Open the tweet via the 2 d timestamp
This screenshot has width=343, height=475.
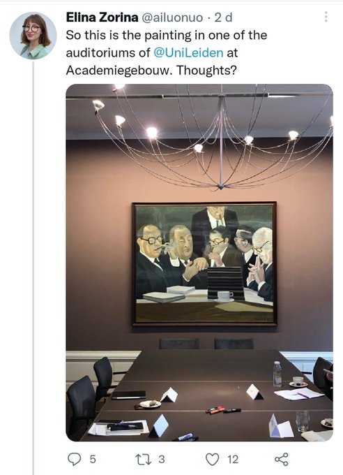point(224,17)
